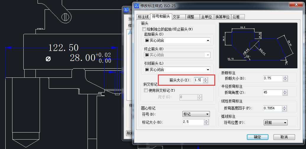The width and height of the screenshot is (306, 149).
Task: Increase 标记大小 with up arrow
Action: [x=206, y=121]
